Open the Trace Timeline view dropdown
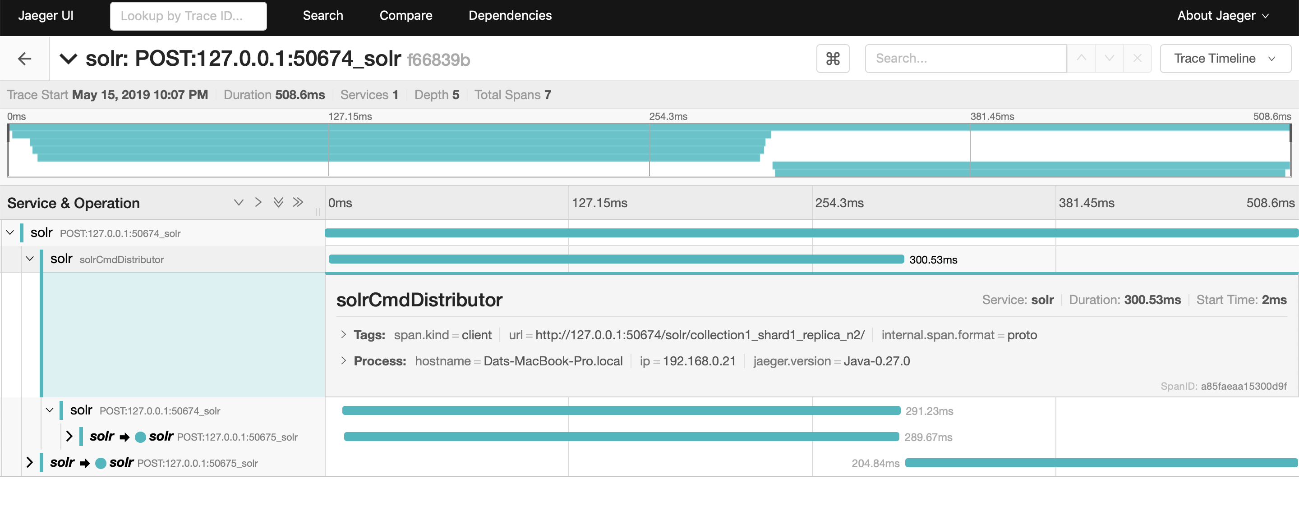Viewport: 1299px width, 519px height. click(1225, 59)
